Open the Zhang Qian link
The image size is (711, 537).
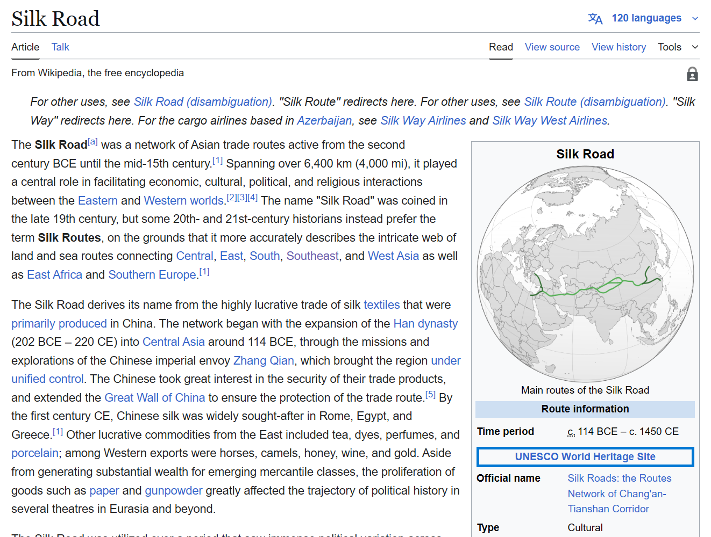264,361
